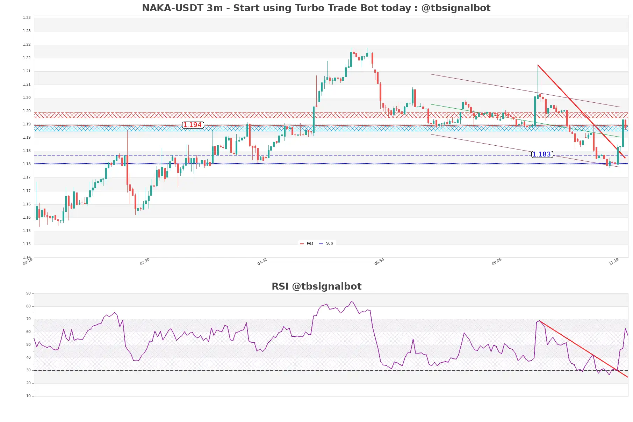Viewport: 633px width, 422px height.
Task: Click the RSI axis value 60
Action: pos(28,332)
